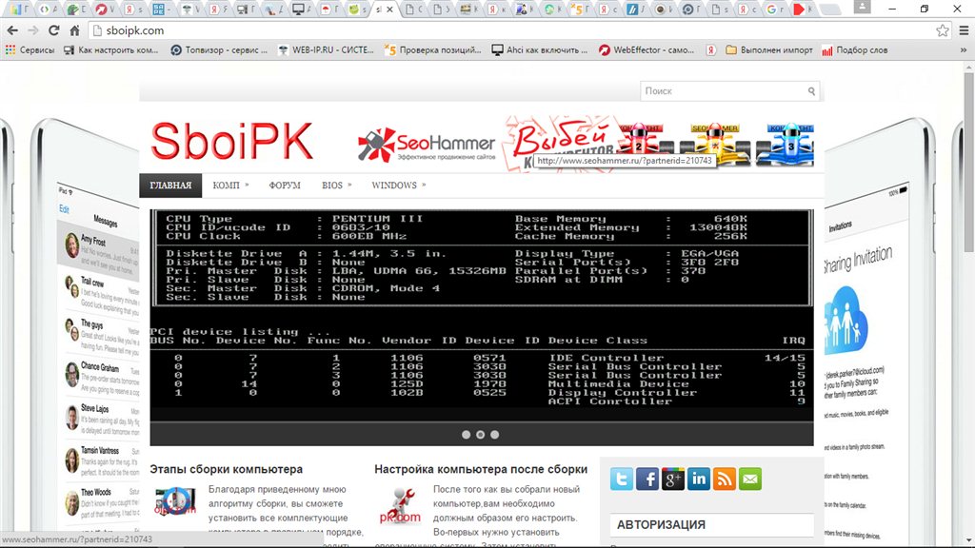Open the Twitter social icon
Screen dimensions: 975x548
coord(622,479)
